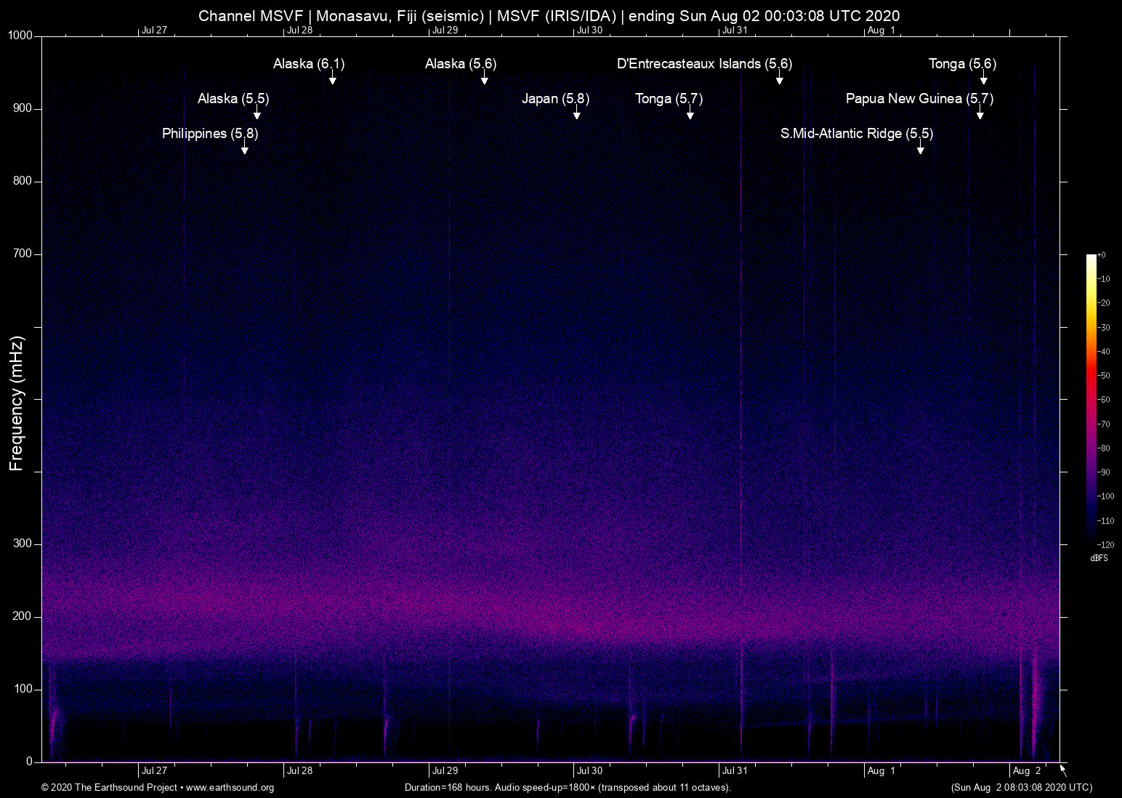Select the Alaska (5.5) earthquake label
The width and height of the screenshot is (1122, 798).
(x=233, y=99)
